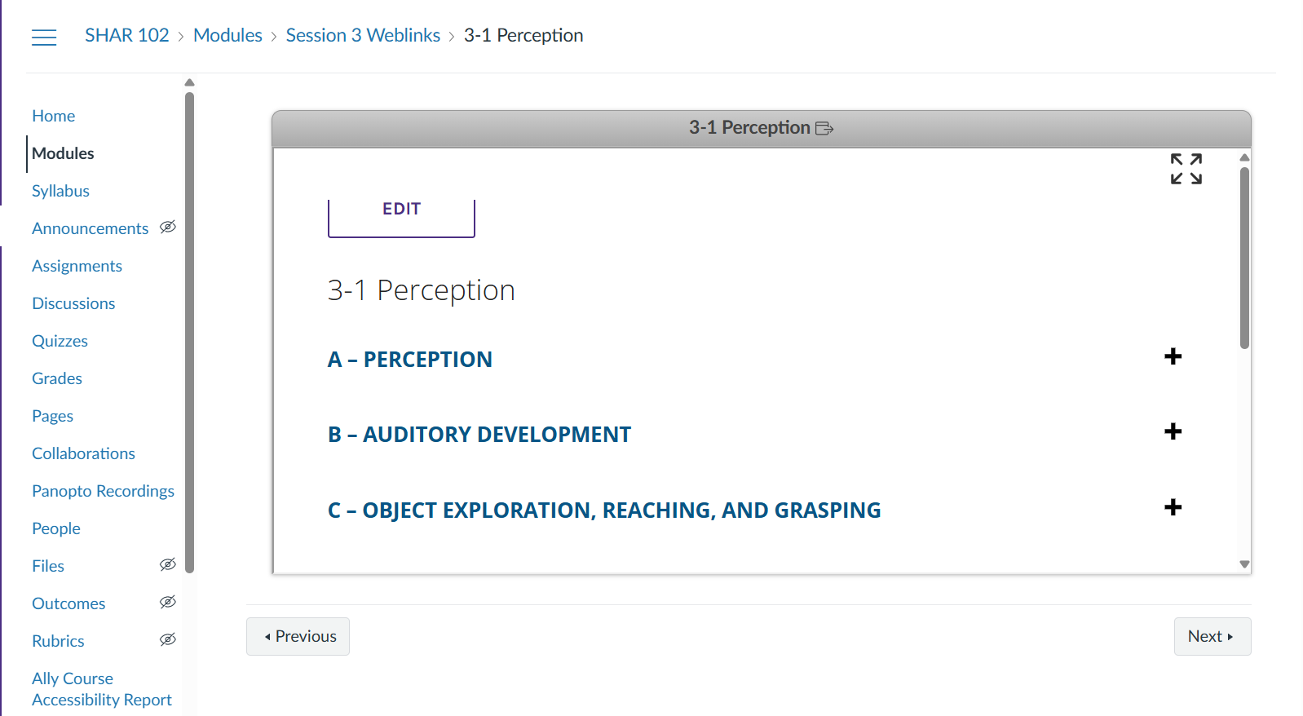Click the EDIT button
Viewport: 1303px width, 716px height.
(x=401, y=210)
